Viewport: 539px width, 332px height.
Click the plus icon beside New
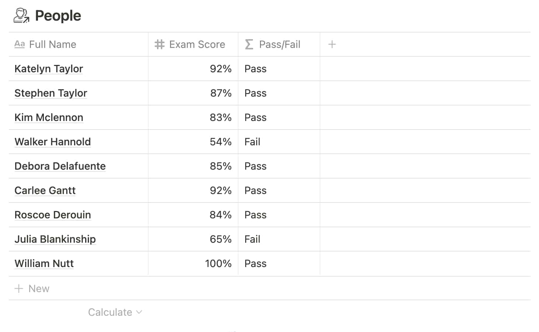tap(19, 288)
